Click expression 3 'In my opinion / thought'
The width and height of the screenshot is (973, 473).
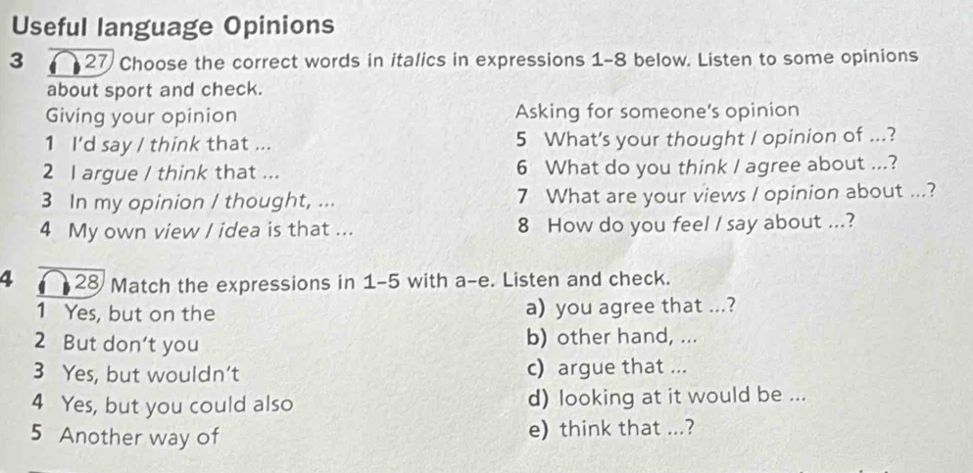pyautogui.click(x=190, y=202)
